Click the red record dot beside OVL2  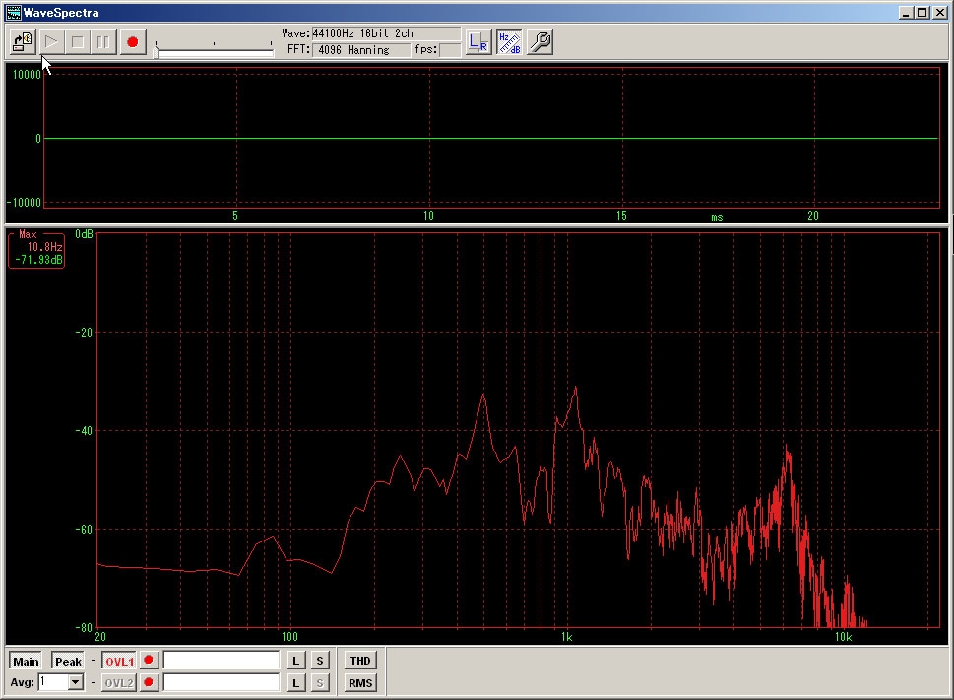tap(149, 682)
